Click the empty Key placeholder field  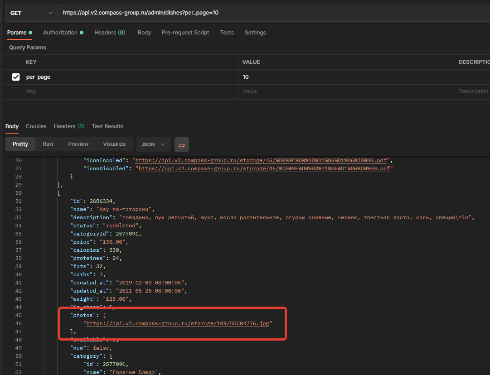130,91
